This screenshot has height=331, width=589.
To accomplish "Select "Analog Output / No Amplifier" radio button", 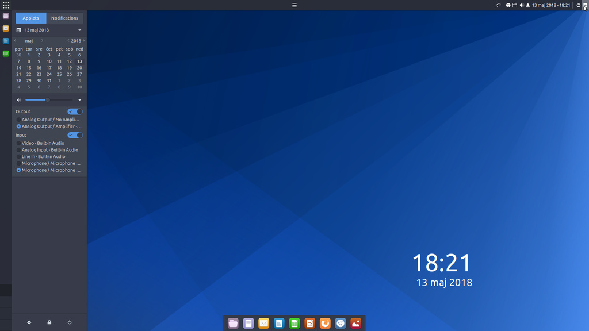I will (x=18, y=120).
